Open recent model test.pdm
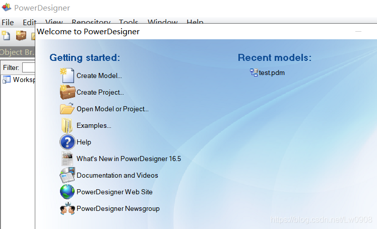Screen dimensions: 377x229 pos(272,73)
